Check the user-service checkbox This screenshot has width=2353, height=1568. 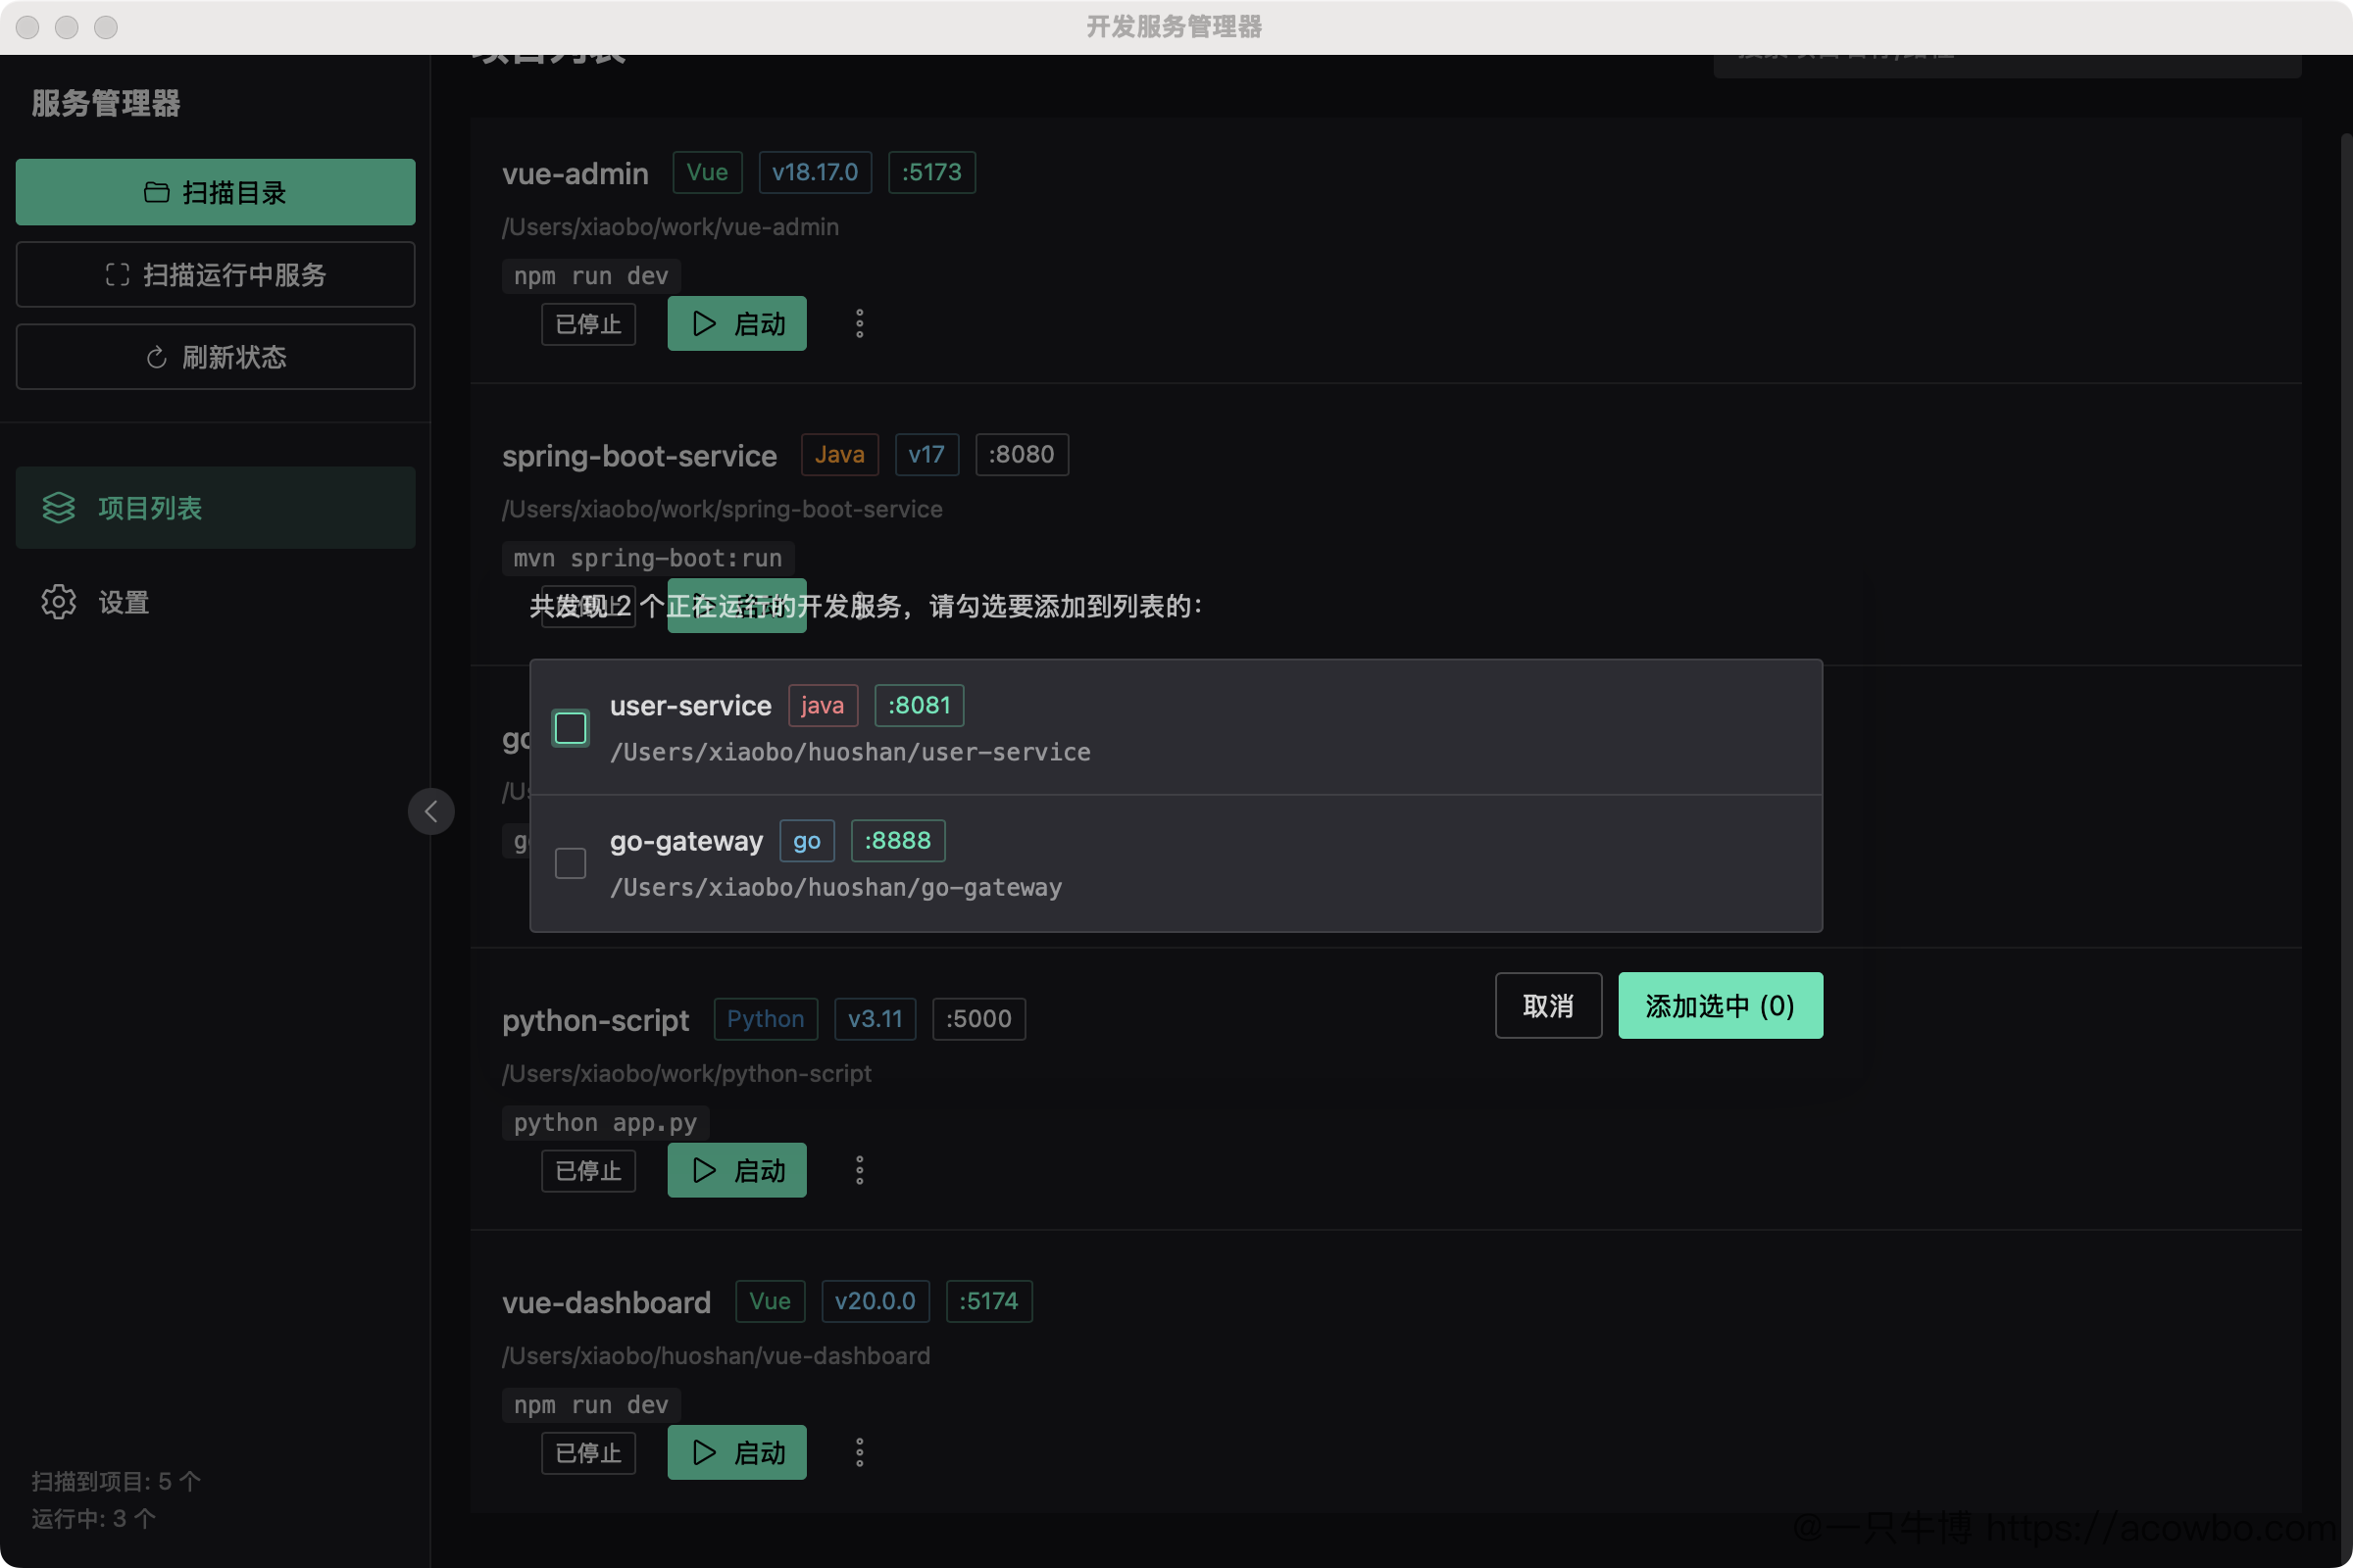click(x=571, y=728)
